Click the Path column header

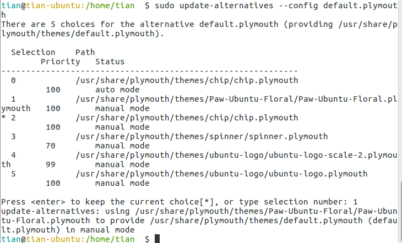[85, 52]
